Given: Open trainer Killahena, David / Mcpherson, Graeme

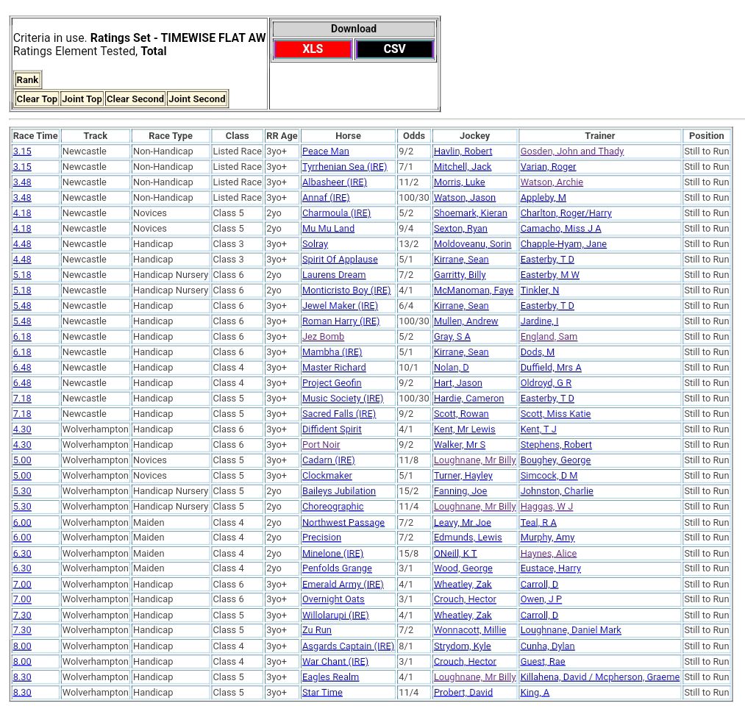Looking at the screenshot, I should tap(599, 677).
